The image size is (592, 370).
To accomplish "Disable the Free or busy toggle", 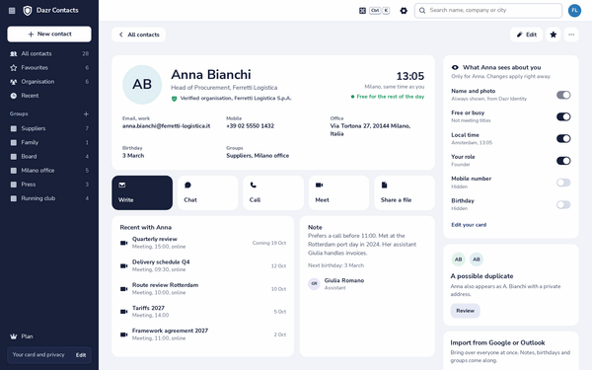I will click(563, 116).
